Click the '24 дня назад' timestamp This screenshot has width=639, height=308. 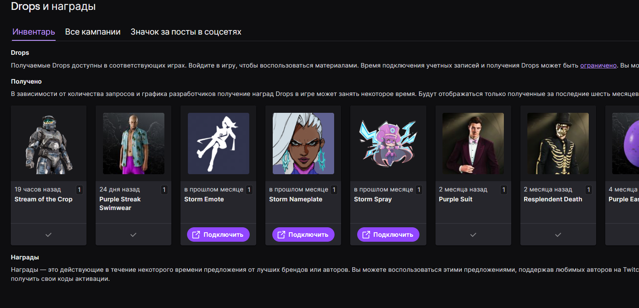pos(119,189)
